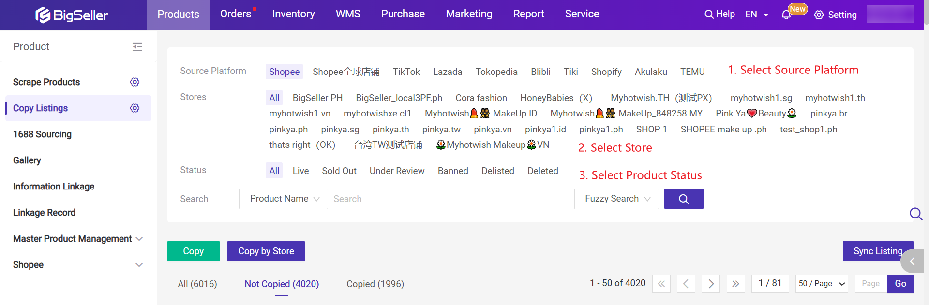Open the Purchase top menu
The height and width of the screenshot is (305, 929).
tap(403, 14)
